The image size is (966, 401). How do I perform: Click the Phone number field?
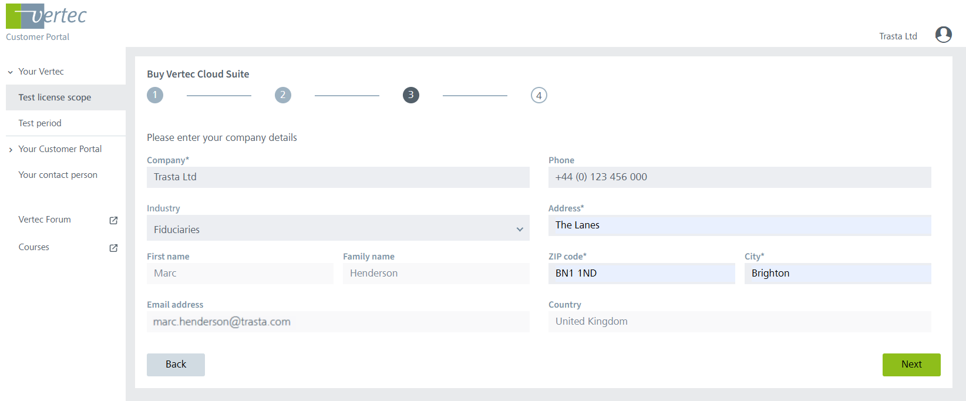(739, 177)
